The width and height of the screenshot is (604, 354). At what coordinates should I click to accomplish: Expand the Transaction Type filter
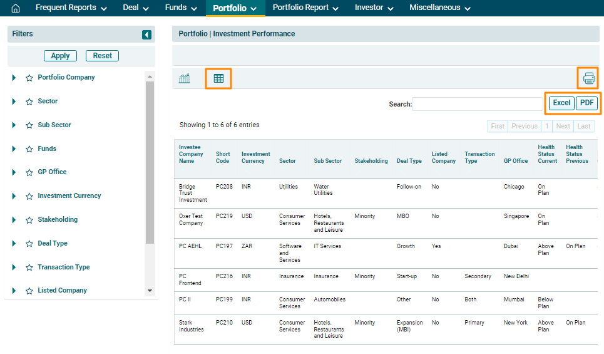(x=14, y=268)
